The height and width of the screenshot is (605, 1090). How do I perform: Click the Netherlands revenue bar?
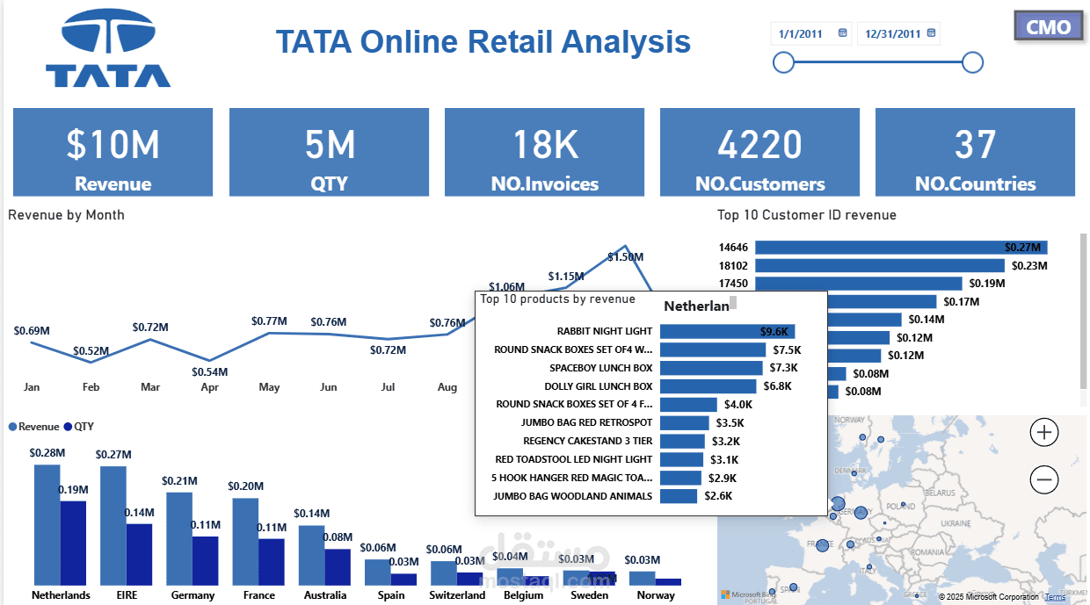(47, 525)
